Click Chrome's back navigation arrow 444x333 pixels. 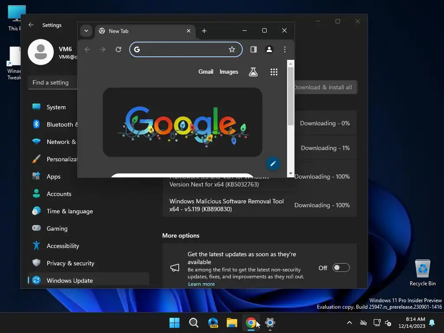(87, 49)
